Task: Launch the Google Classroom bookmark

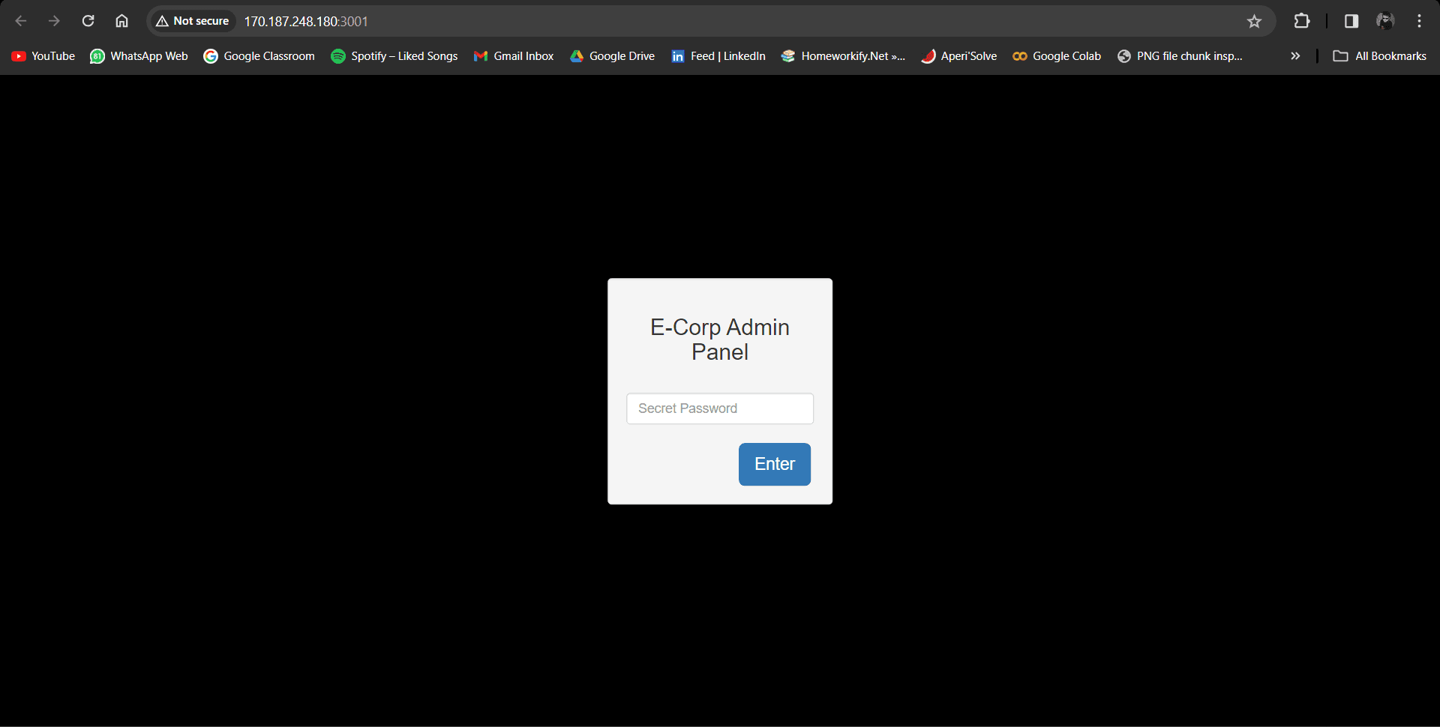Action: (x=259, y=56)
